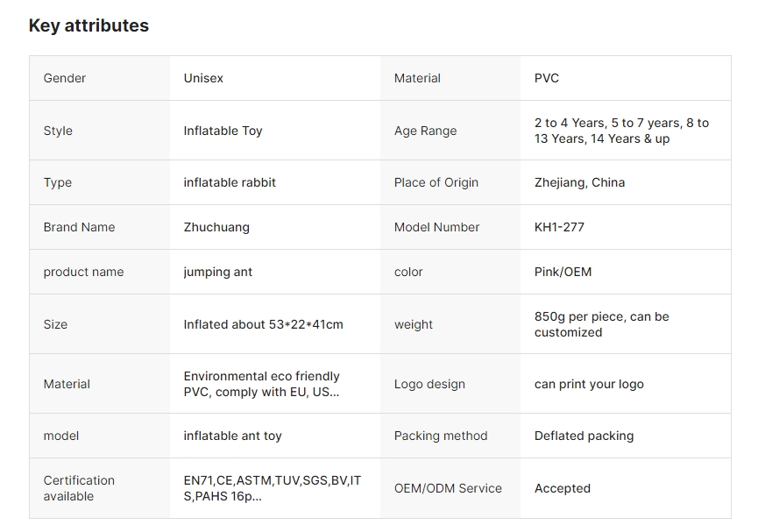
Task: Select the Unisex gender value
Action: pyautogui.click(x=203, y=78)
